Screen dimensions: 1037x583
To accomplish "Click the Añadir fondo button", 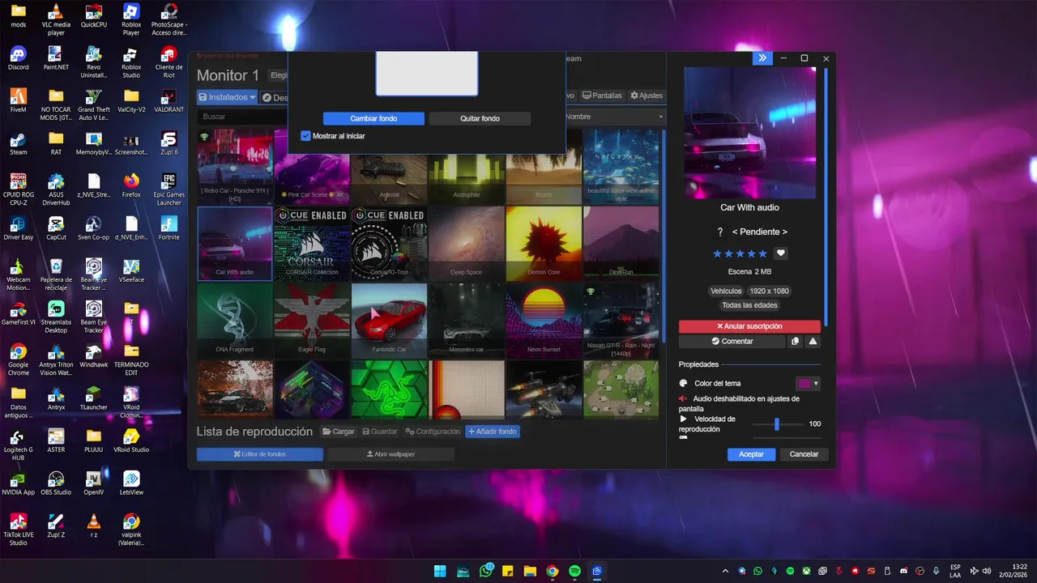I will pyautogui.click(x=493, y=432).
